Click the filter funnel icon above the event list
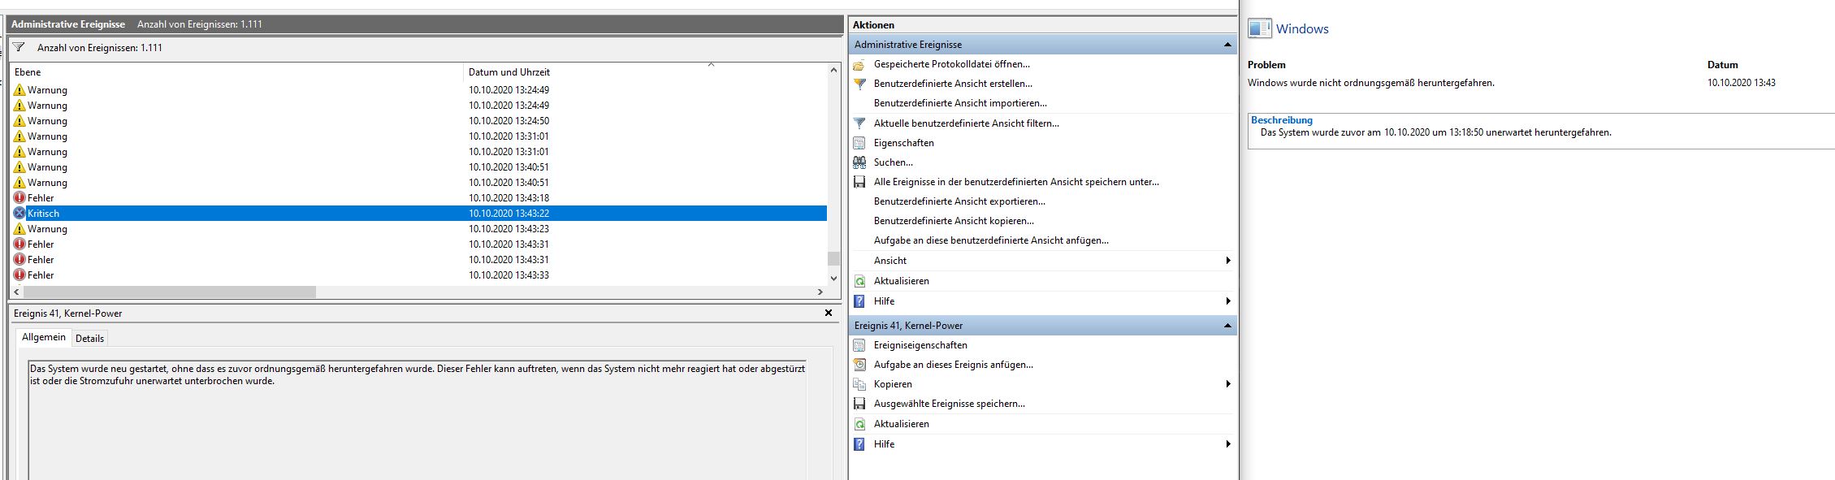This screenshot has width=1835, height=480. click(19, 48)
